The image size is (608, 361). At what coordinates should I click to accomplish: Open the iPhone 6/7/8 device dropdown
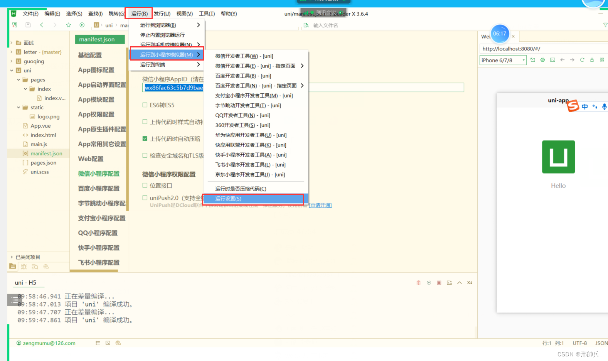(503, 60)
